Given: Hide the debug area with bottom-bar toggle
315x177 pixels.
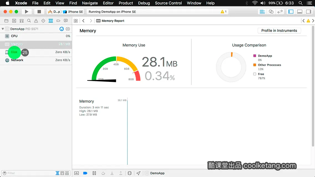Looking at the screenshot, I should tap(77, 173).
